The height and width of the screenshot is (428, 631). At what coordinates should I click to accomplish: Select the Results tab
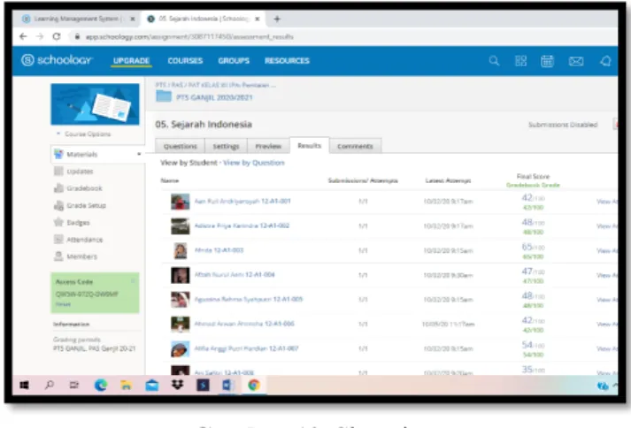point(310,145)
